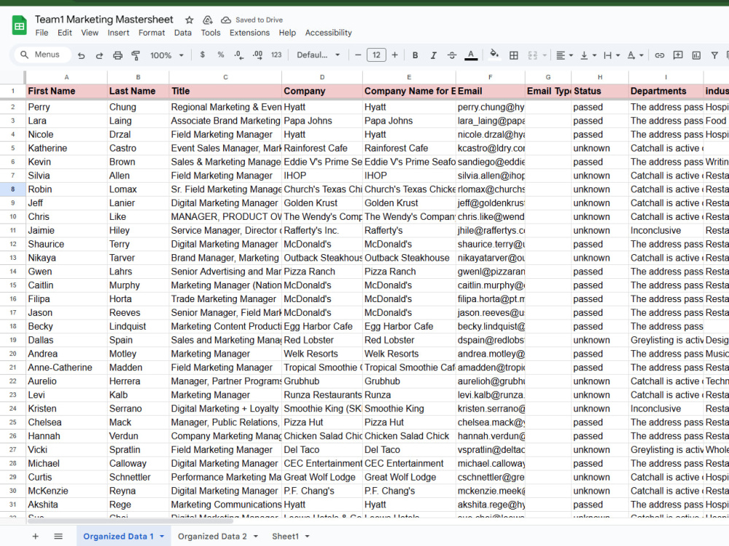
Task: Click the horizontal scrollbar
Action: 130,521
